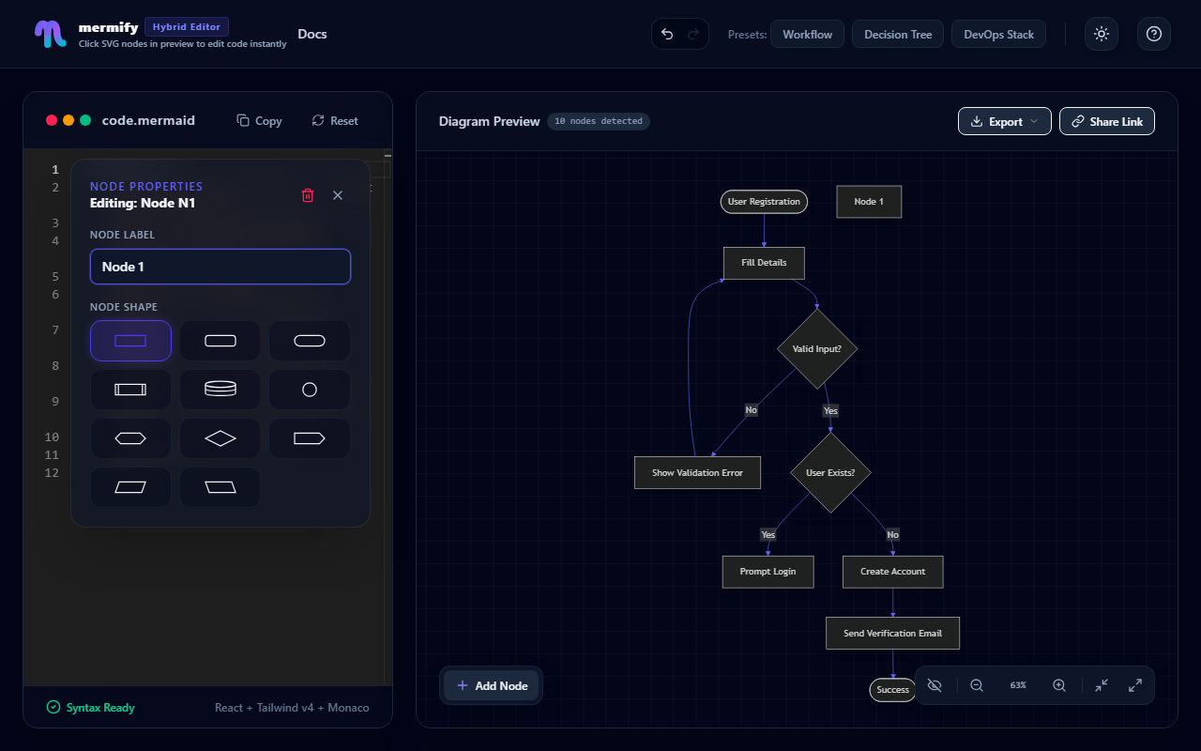
Task: Zoom in the diagram preview
Action: 1059,685
